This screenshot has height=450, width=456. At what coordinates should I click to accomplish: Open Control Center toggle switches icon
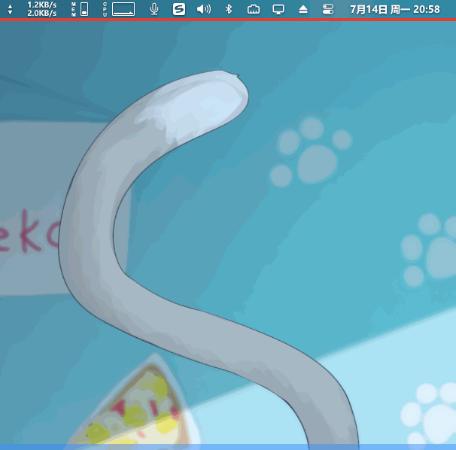point(327,9)
